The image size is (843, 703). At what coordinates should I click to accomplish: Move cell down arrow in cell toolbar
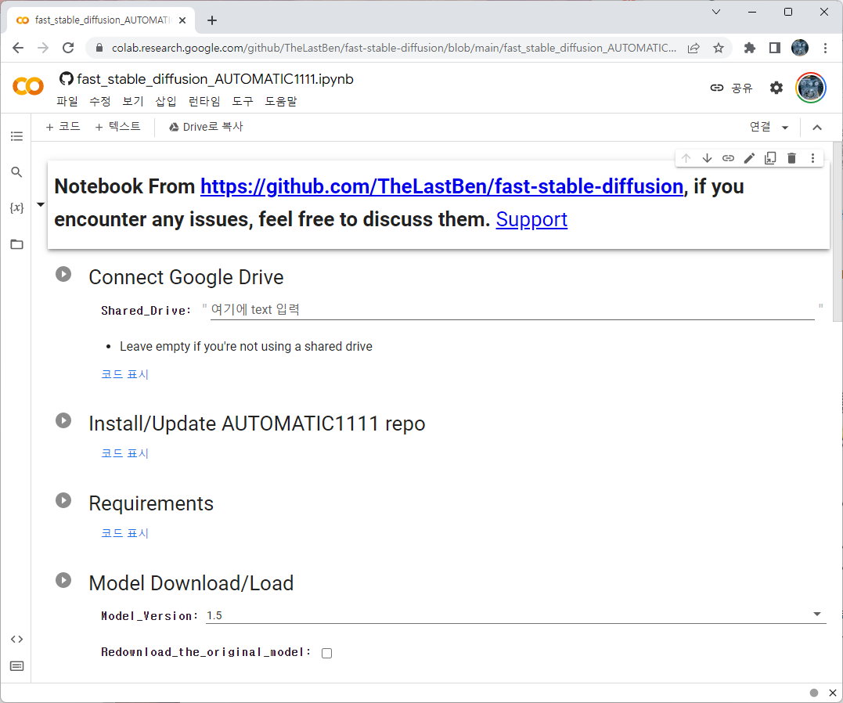click(x=707, y=158)
